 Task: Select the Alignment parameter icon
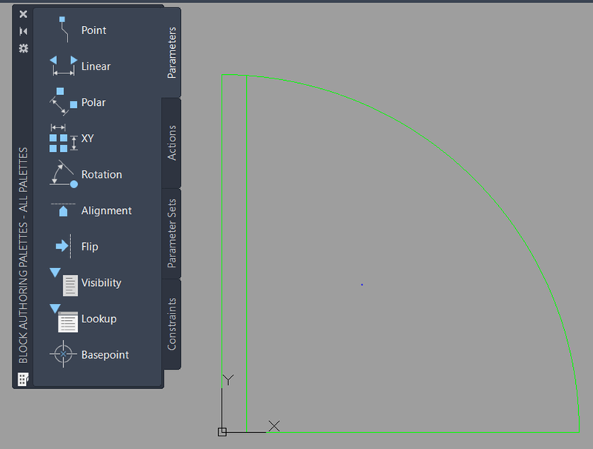coord(63,210)
